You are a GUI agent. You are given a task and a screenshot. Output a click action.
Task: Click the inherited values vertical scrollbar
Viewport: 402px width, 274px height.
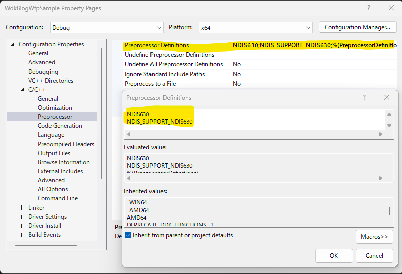click(389, 211)
